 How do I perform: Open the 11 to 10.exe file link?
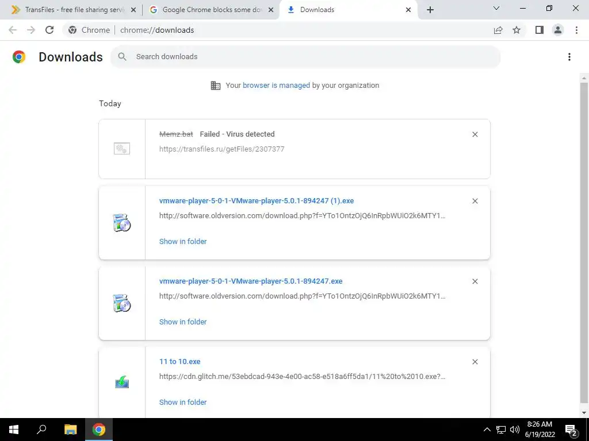click(x=179, y=362)
